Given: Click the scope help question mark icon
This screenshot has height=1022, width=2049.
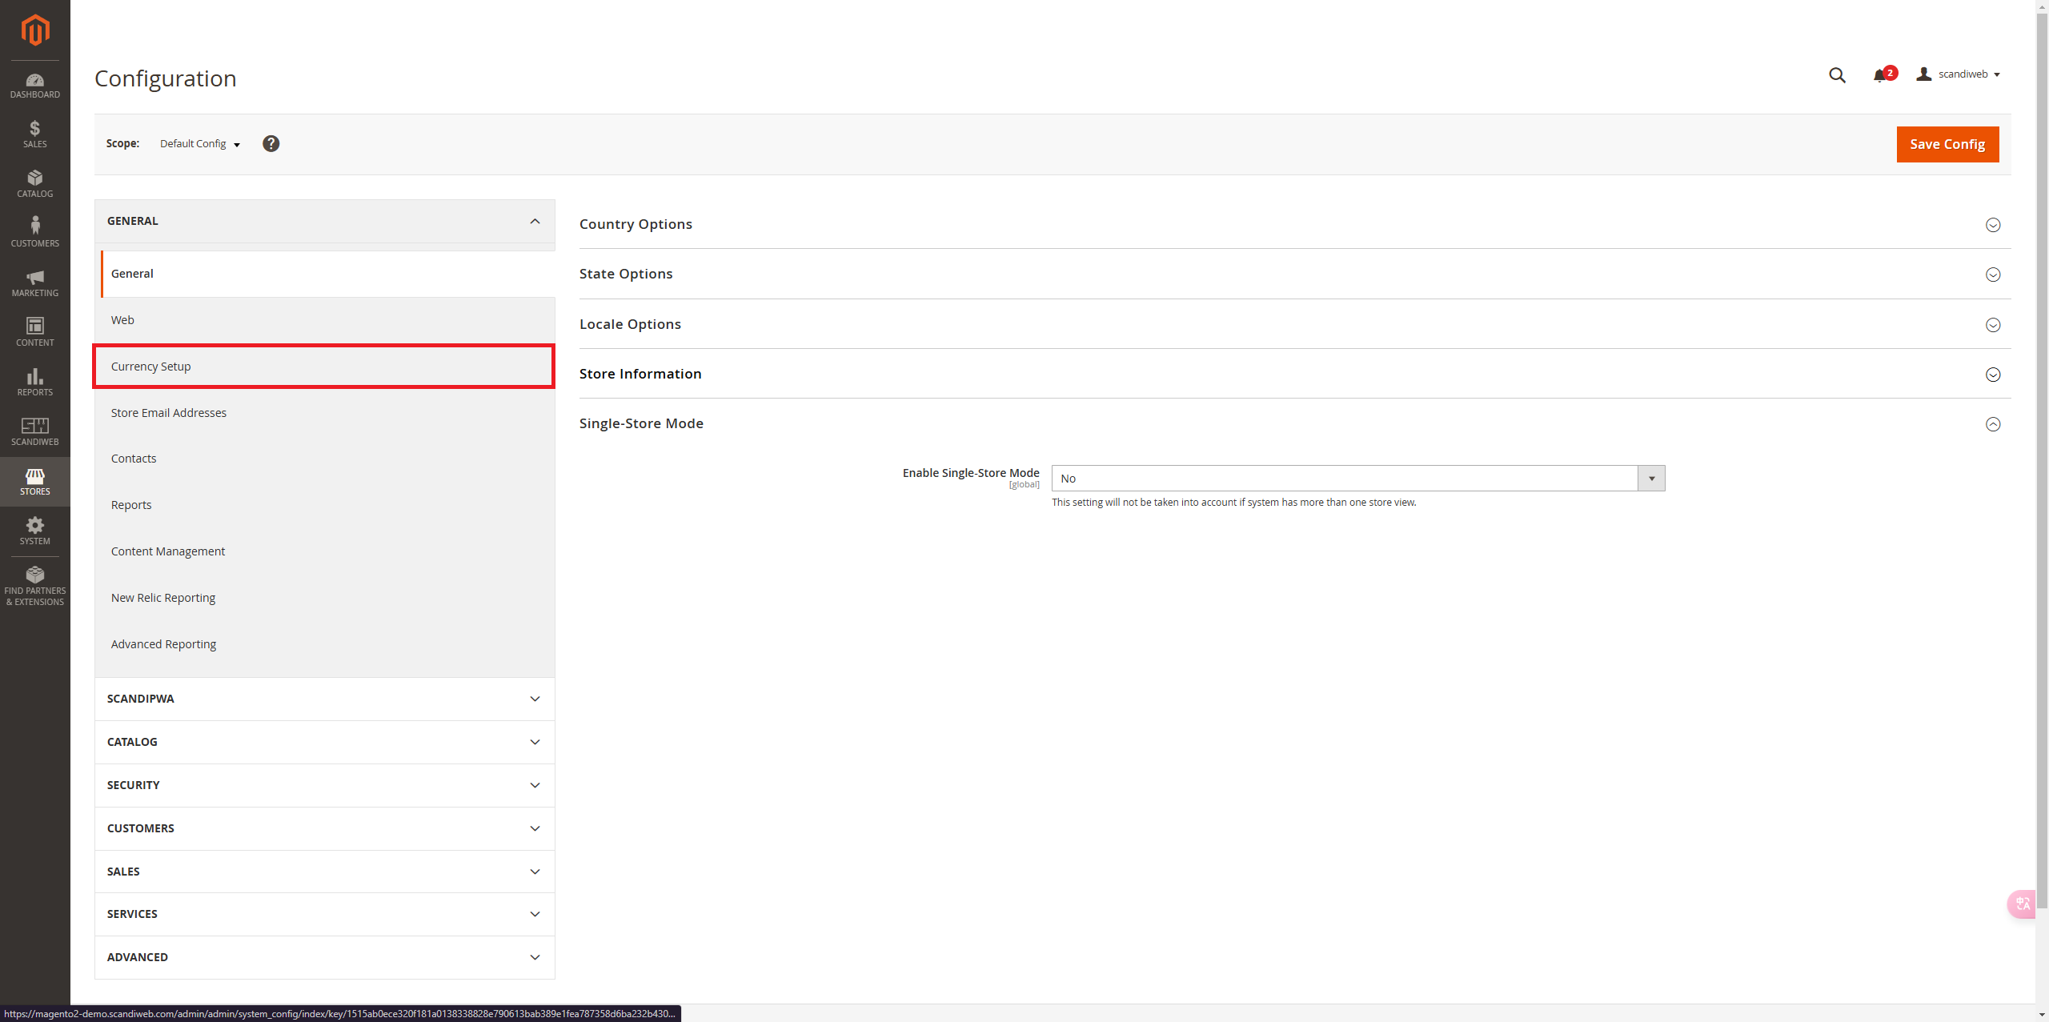Looking at the screenshot, I should 271,143.
